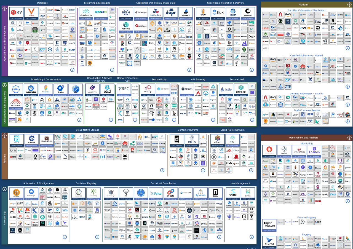
Task: Follow the Certified Kubernetes - Distribution link
Action: (306, 10)
